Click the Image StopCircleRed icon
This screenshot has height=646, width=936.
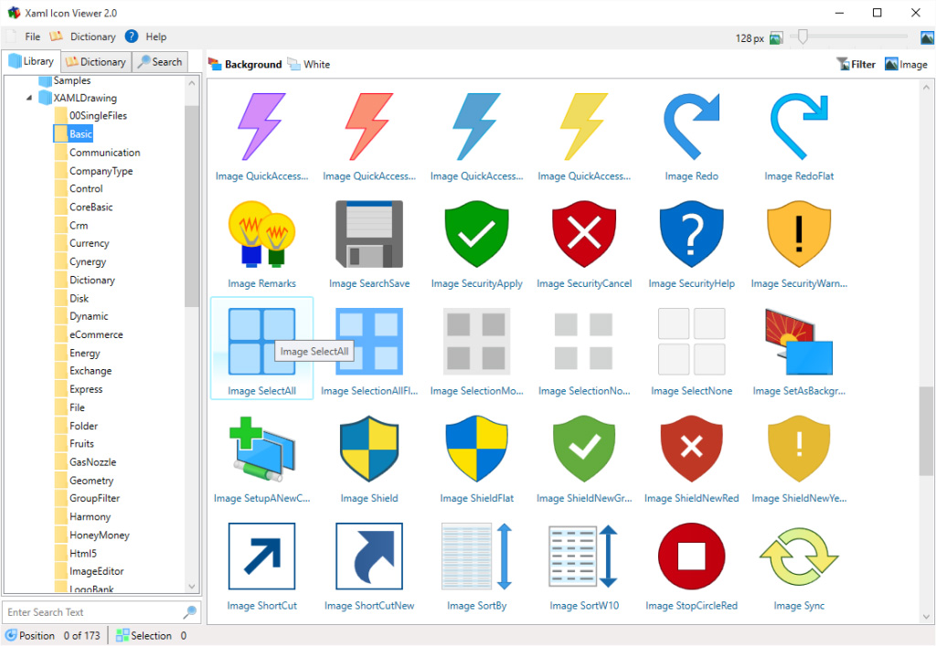click(x=691, y=556)
